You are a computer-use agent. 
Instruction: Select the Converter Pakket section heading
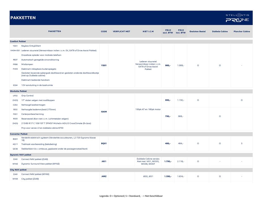[x=19, y=134]
